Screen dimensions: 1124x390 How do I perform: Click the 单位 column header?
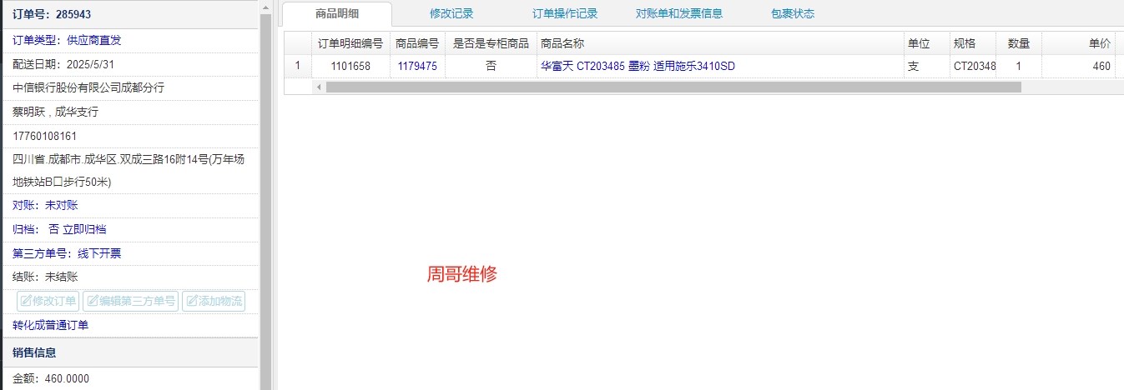coord(926,43)
